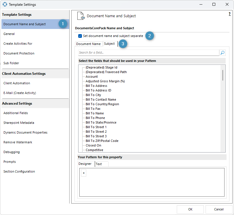Select the Closed On field
Image resolution: width=234 pixels, height=215 pixels.
93,145
